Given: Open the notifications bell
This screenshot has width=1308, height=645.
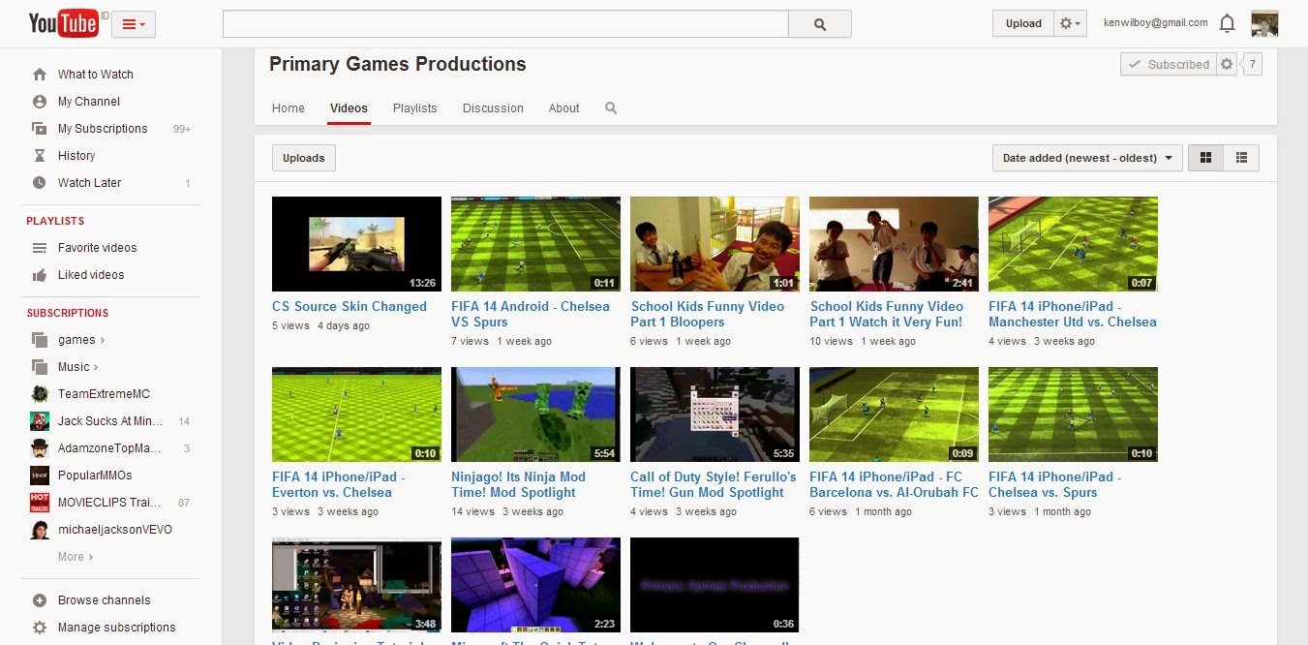Looking at the screenshot, I should pyautogui.click(x=1227, y=23).
